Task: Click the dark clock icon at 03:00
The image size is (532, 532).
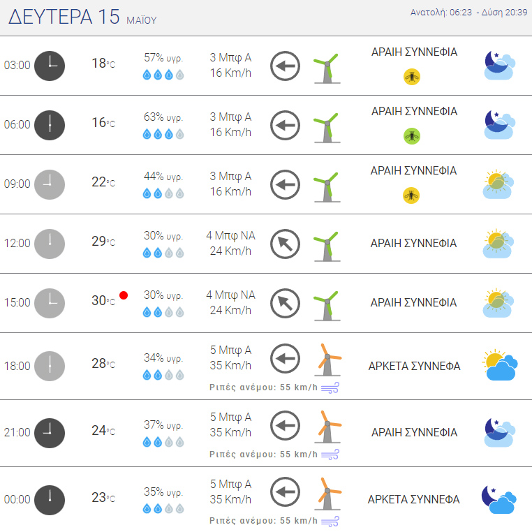Action: (50, 66)
